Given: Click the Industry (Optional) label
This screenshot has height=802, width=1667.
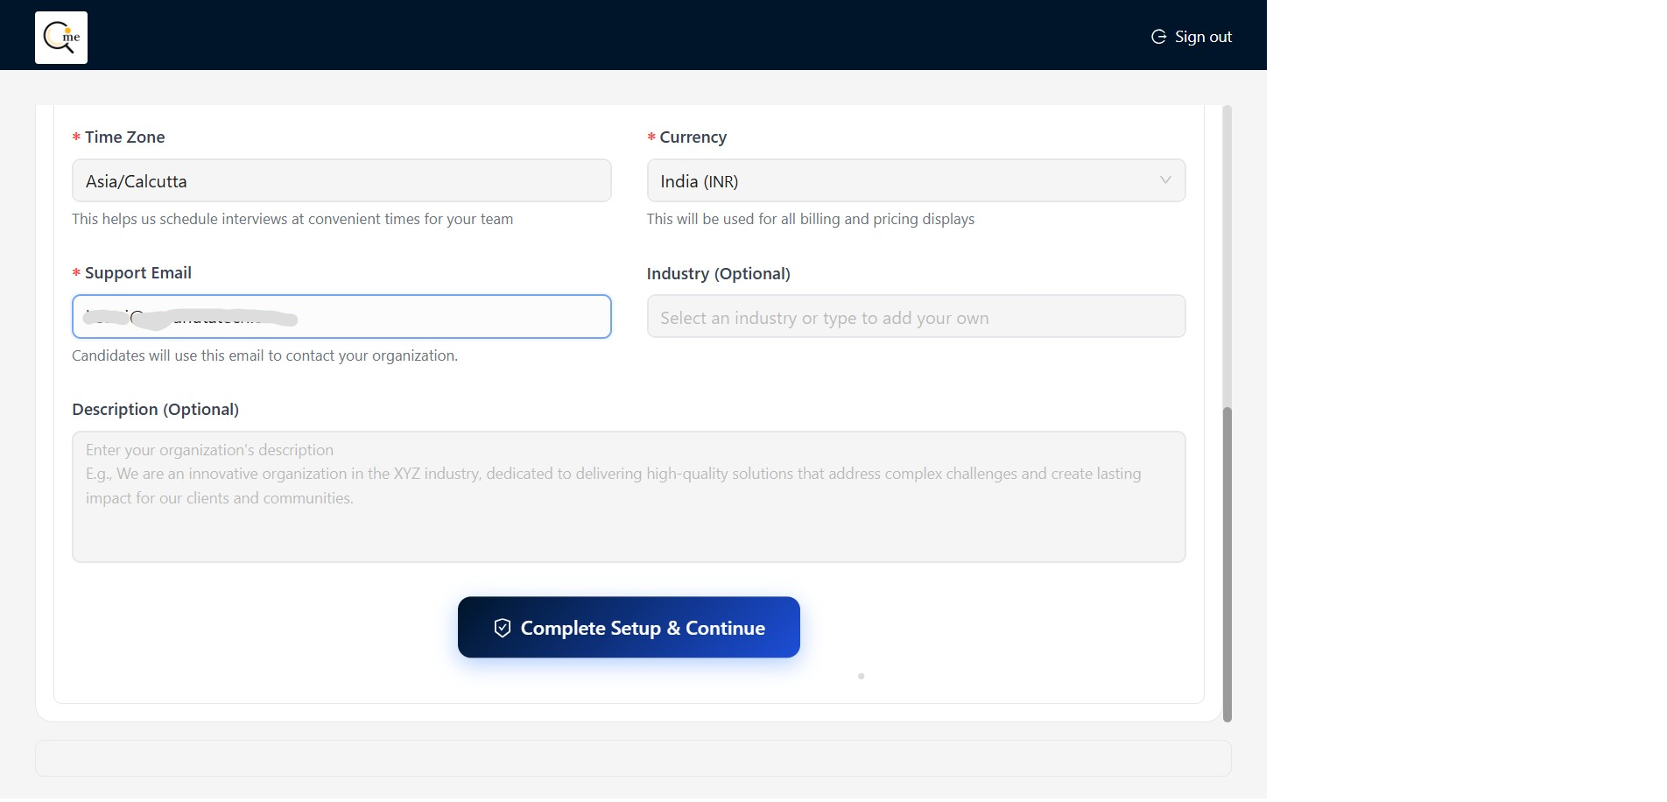Looking at the screenshot, I should tap(718, 274).
